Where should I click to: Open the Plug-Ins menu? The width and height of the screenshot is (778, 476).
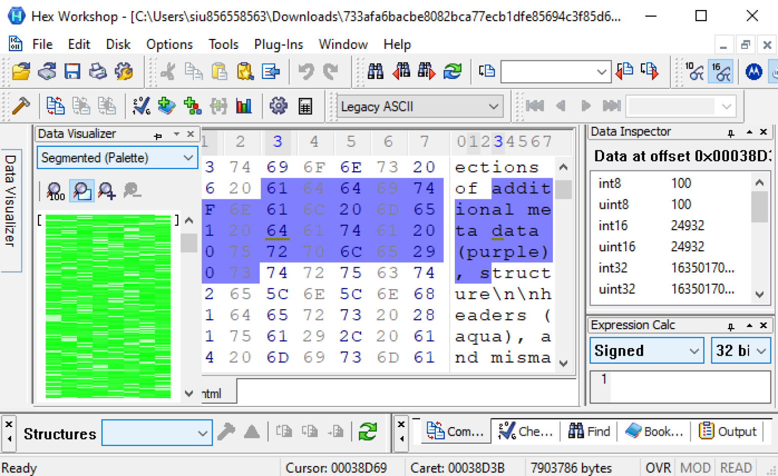[279, 44]
